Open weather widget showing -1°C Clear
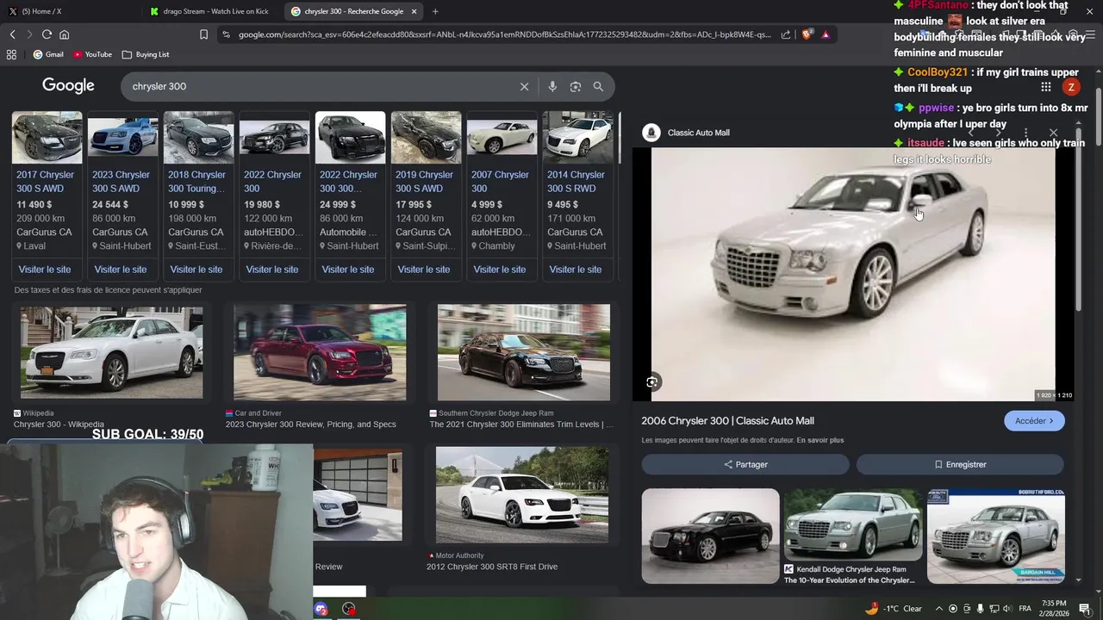The image size is (1103, 620). point(893,609)
